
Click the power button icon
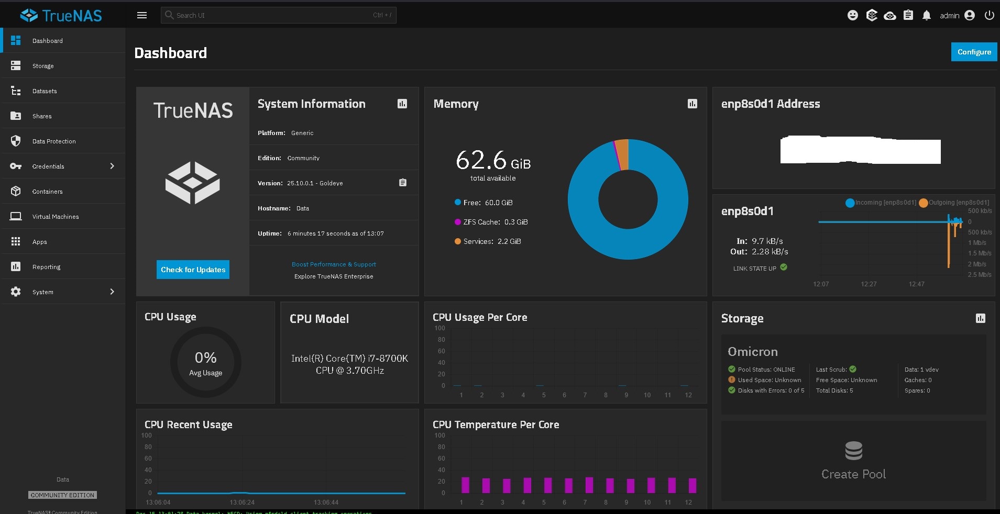point(989,15)
